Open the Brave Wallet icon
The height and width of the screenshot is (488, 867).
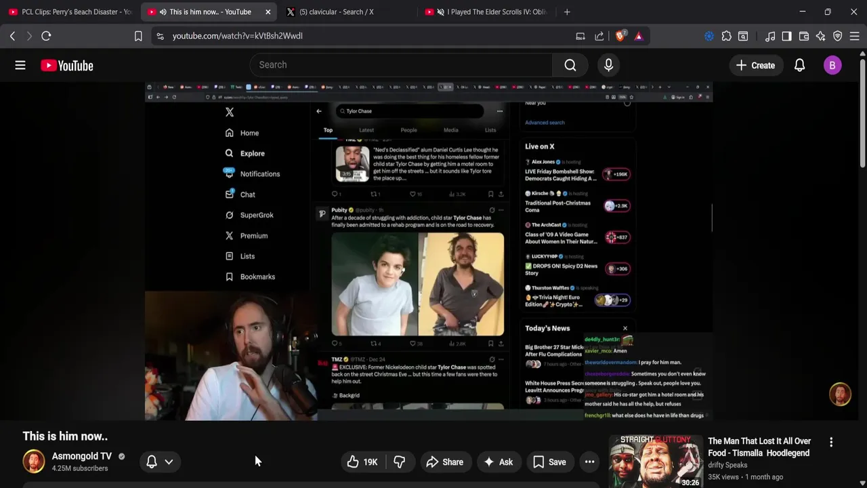click(x=804, y=36)
